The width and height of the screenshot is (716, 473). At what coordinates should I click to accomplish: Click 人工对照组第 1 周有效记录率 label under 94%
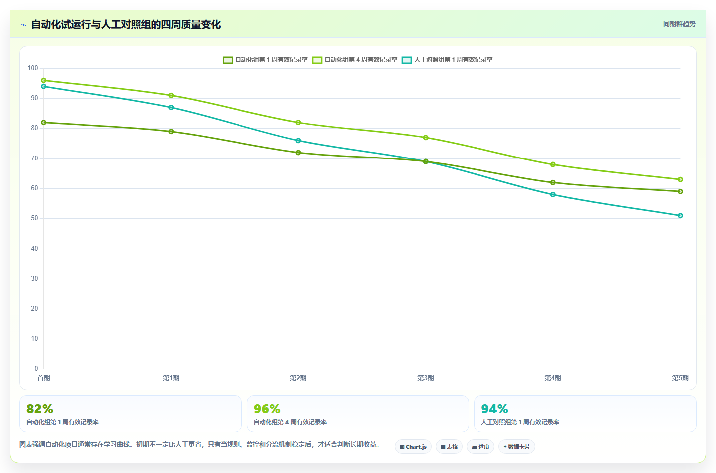520,422
